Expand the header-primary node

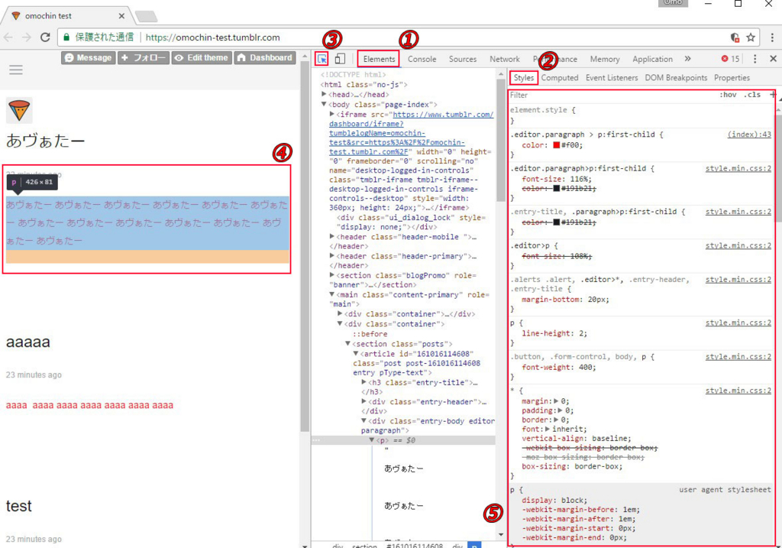pos(332,256)
